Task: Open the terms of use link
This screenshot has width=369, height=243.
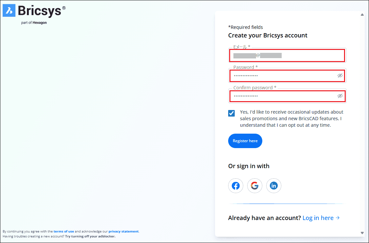Action: tap(64, 232)
